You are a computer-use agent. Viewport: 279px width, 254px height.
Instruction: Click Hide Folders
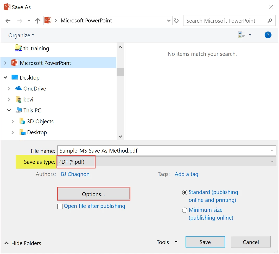click(x=23, y=243)
